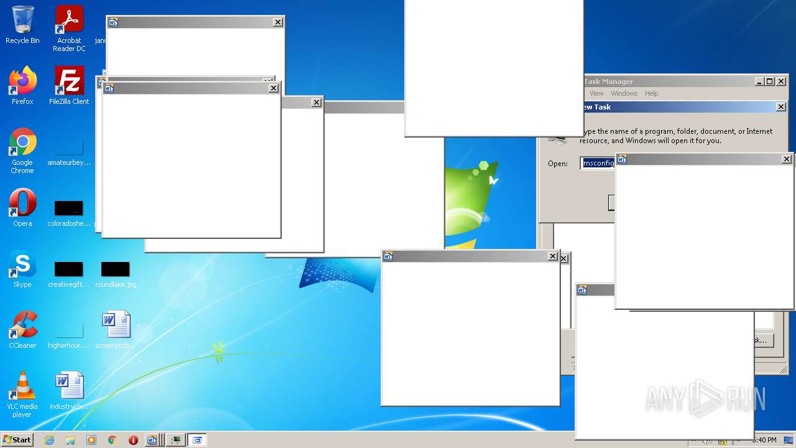
Task: Close the bottom-center blank Word window
Action: 553,256
